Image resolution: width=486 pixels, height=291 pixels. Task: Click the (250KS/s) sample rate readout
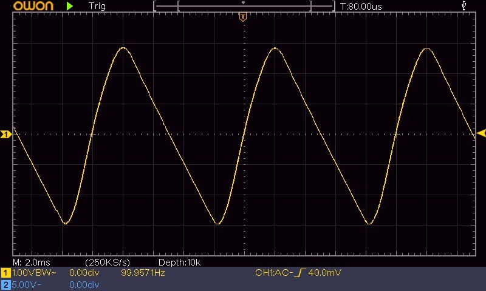point(108,263)
